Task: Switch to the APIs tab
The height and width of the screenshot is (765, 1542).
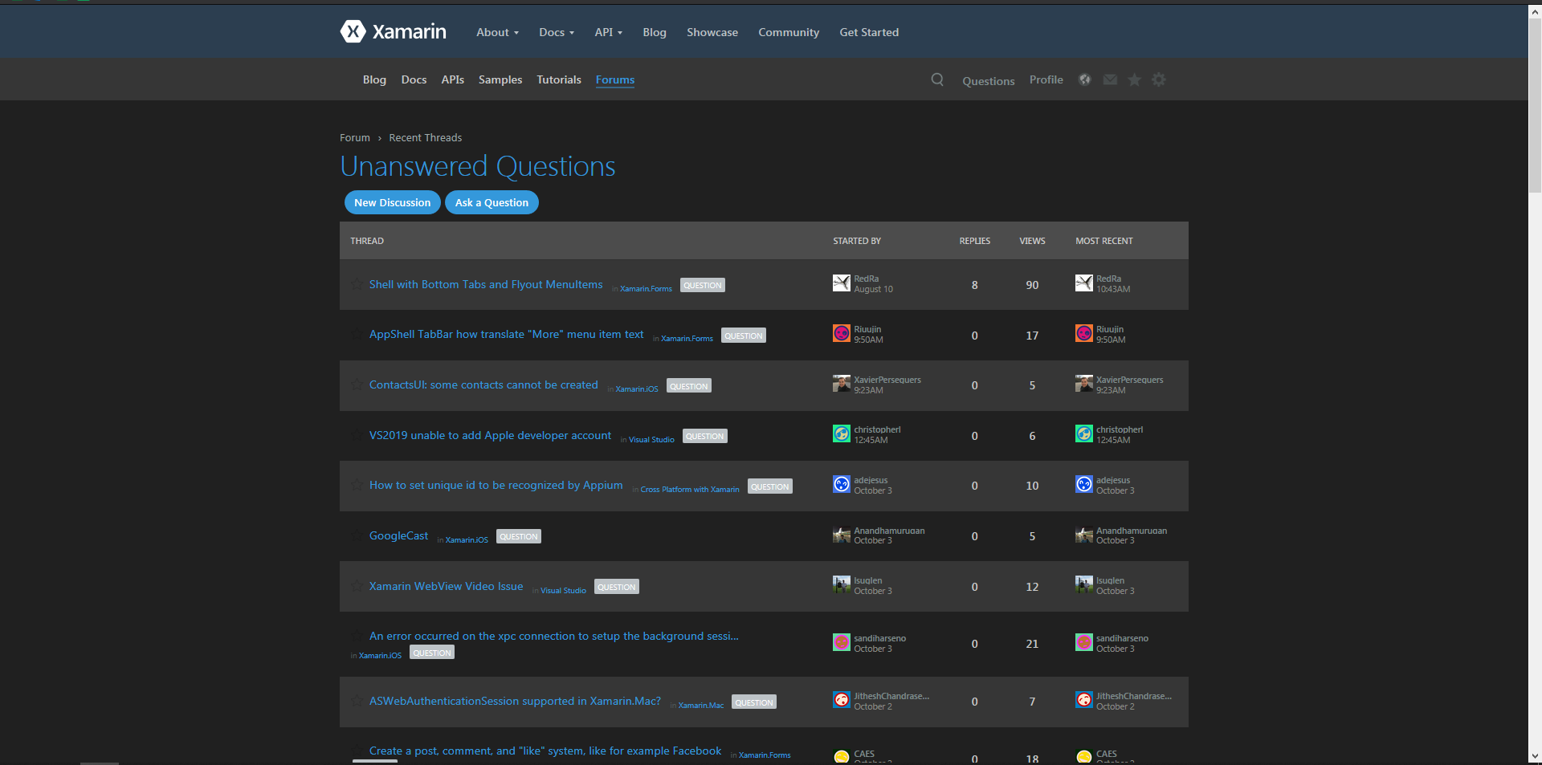Action: [x=453, y=79]
